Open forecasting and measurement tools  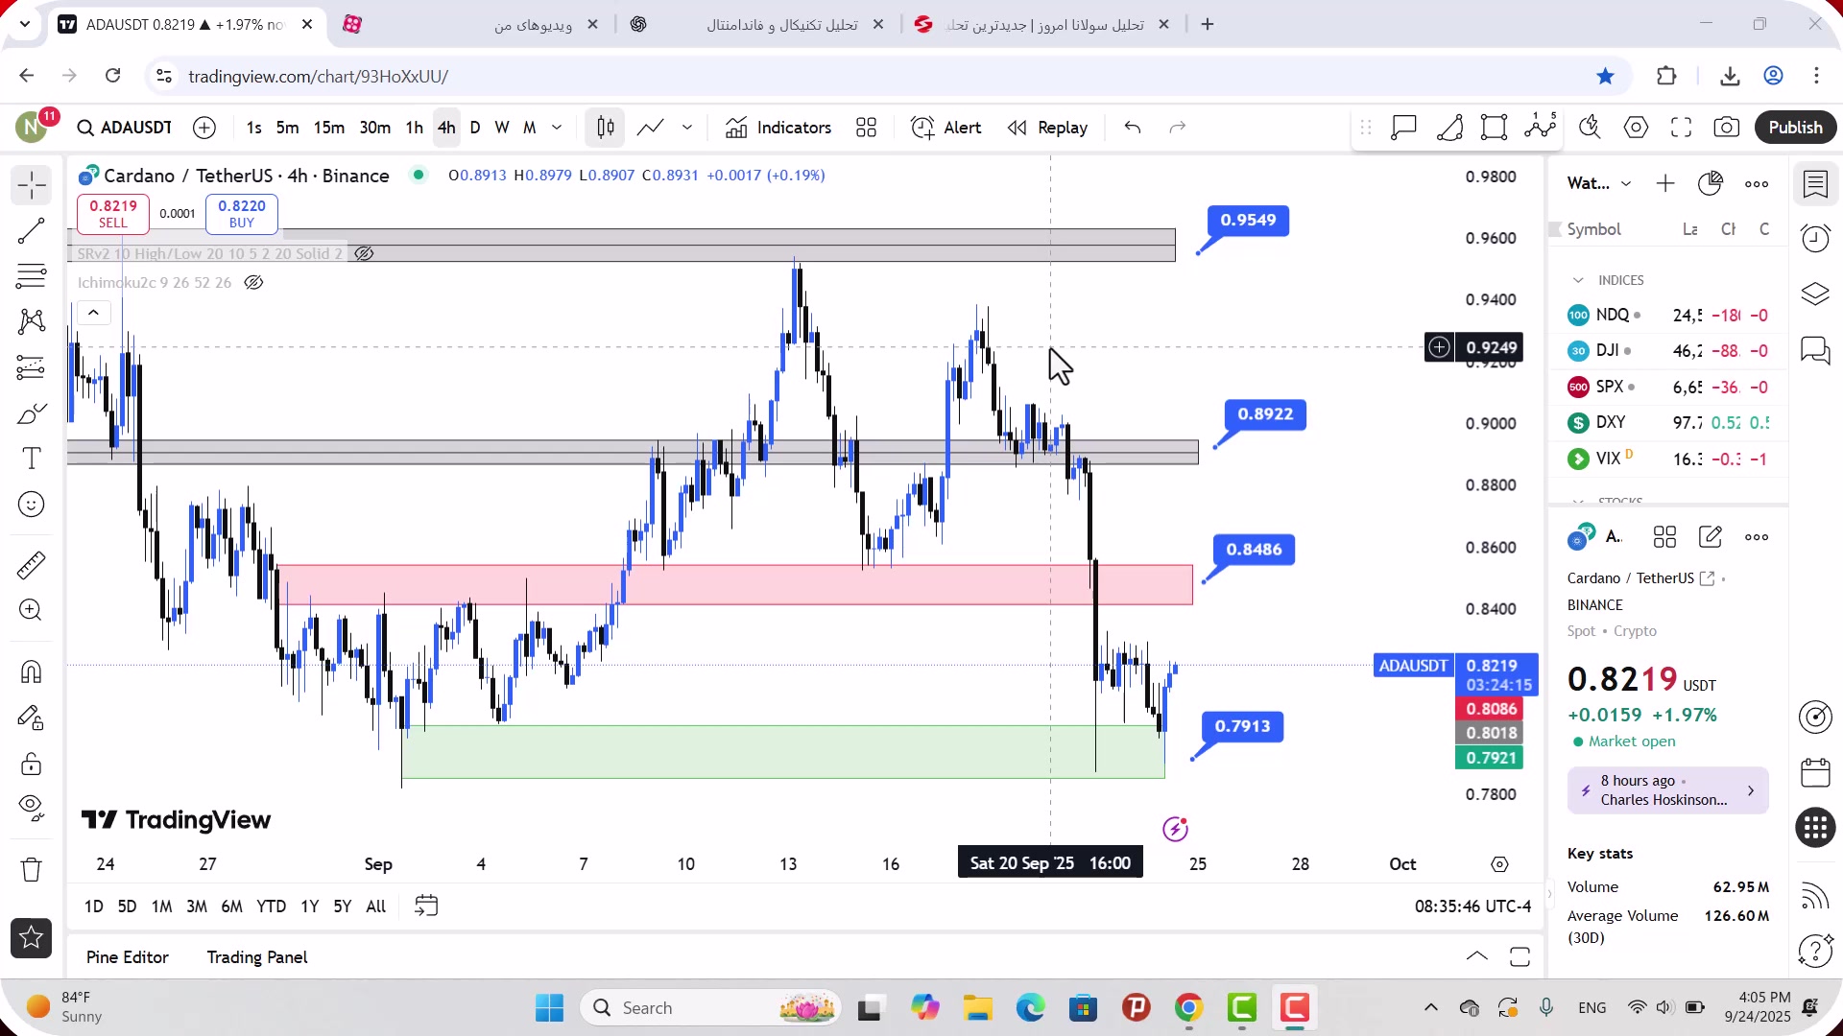click(x=31, y=367)
